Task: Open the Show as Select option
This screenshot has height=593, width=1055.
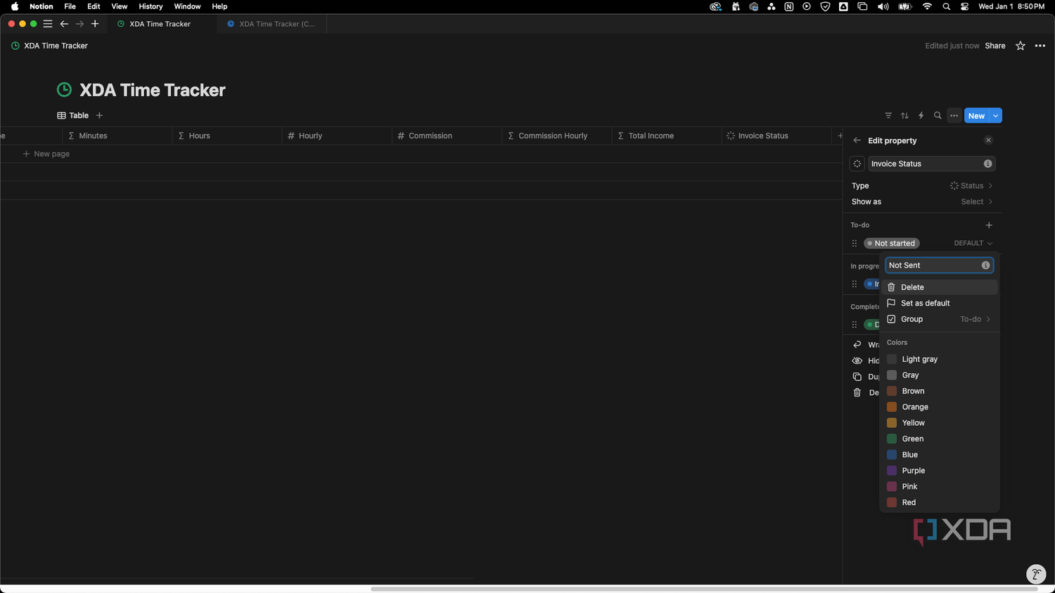Action: (x=923, y=202)
